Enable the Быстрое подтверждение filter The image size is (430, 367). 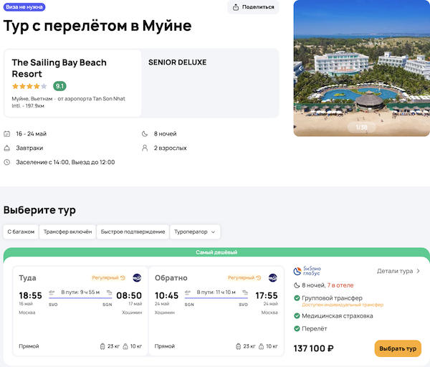(133, 232)
